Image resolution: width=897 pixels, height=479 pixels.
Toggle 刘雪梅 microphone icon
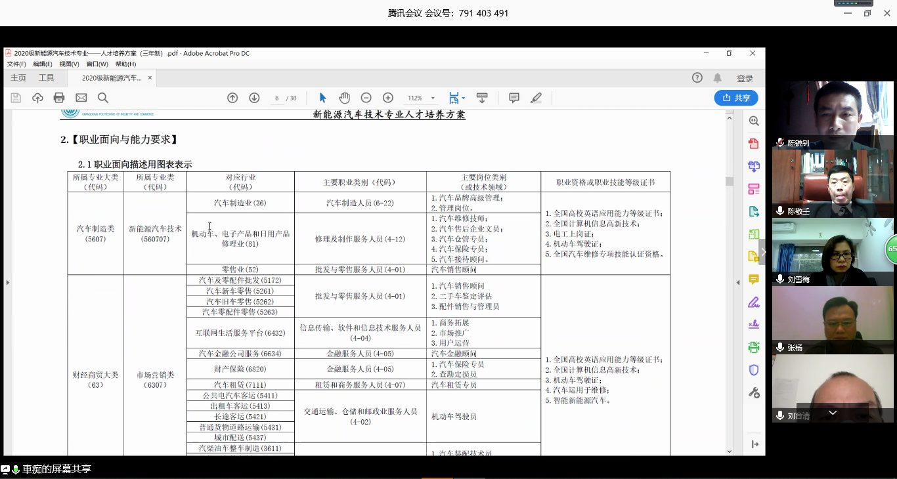coord(780,279)
